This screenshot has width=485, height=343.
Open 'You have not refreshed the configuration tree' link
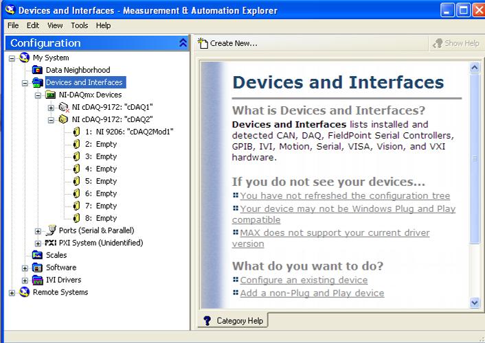[345, 196]
